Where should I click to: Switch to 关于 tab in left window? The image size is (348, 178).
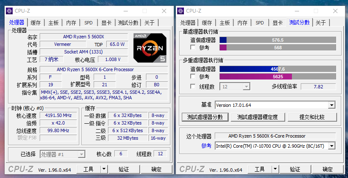click(149, 23)
